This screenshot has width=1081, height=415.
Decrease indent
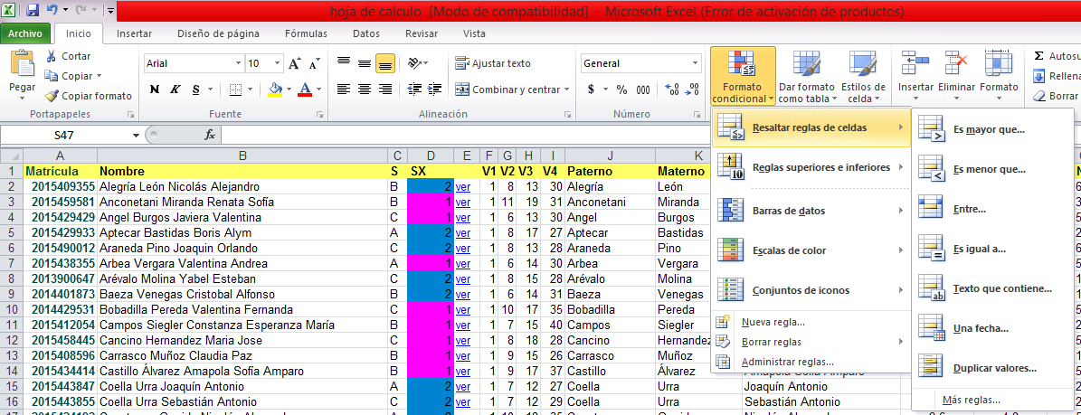415,89
